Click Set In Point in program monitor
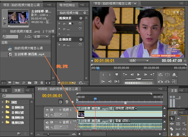The height and width of the screenshot is (137, 188). click(103, 75)
